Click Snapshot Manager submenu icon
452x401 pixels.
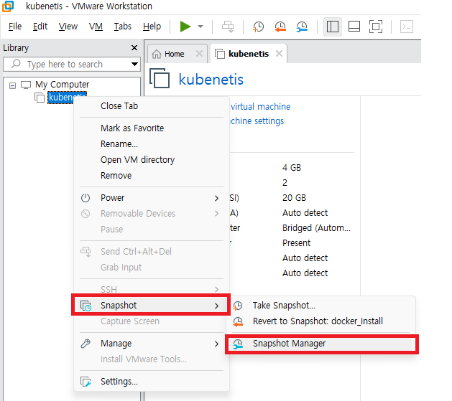point(238,344)
